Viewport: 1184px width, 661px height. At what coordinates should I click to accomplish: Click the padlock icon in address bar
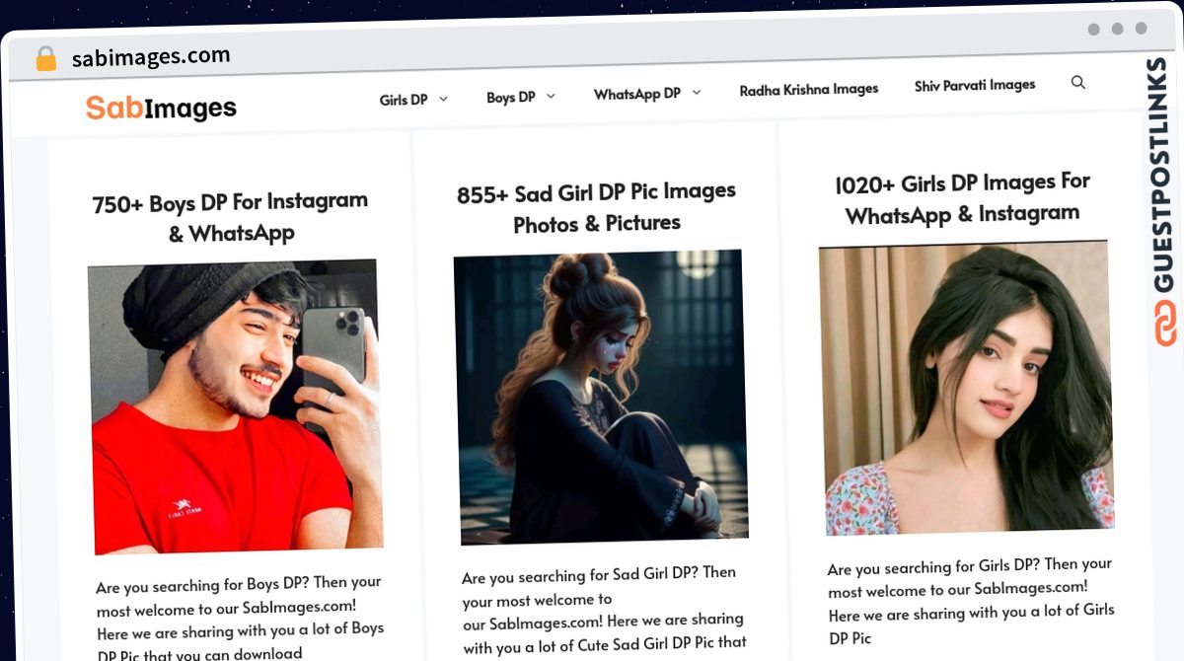[x=45, y=58]
